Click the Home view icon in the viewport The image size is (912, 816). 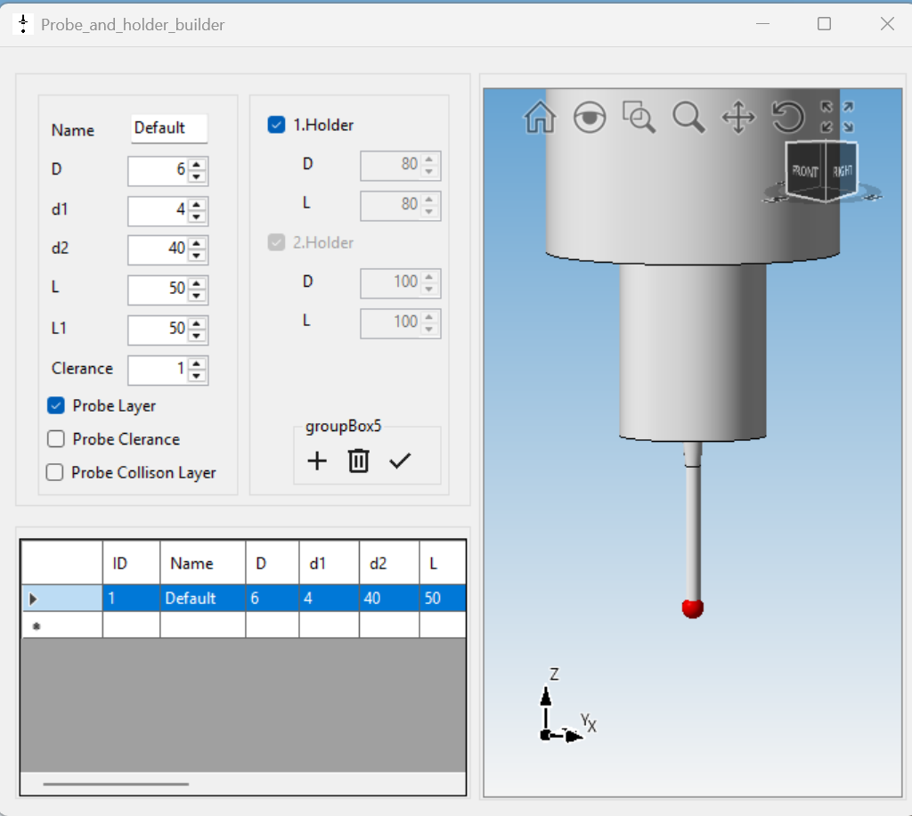coord(539,117)
